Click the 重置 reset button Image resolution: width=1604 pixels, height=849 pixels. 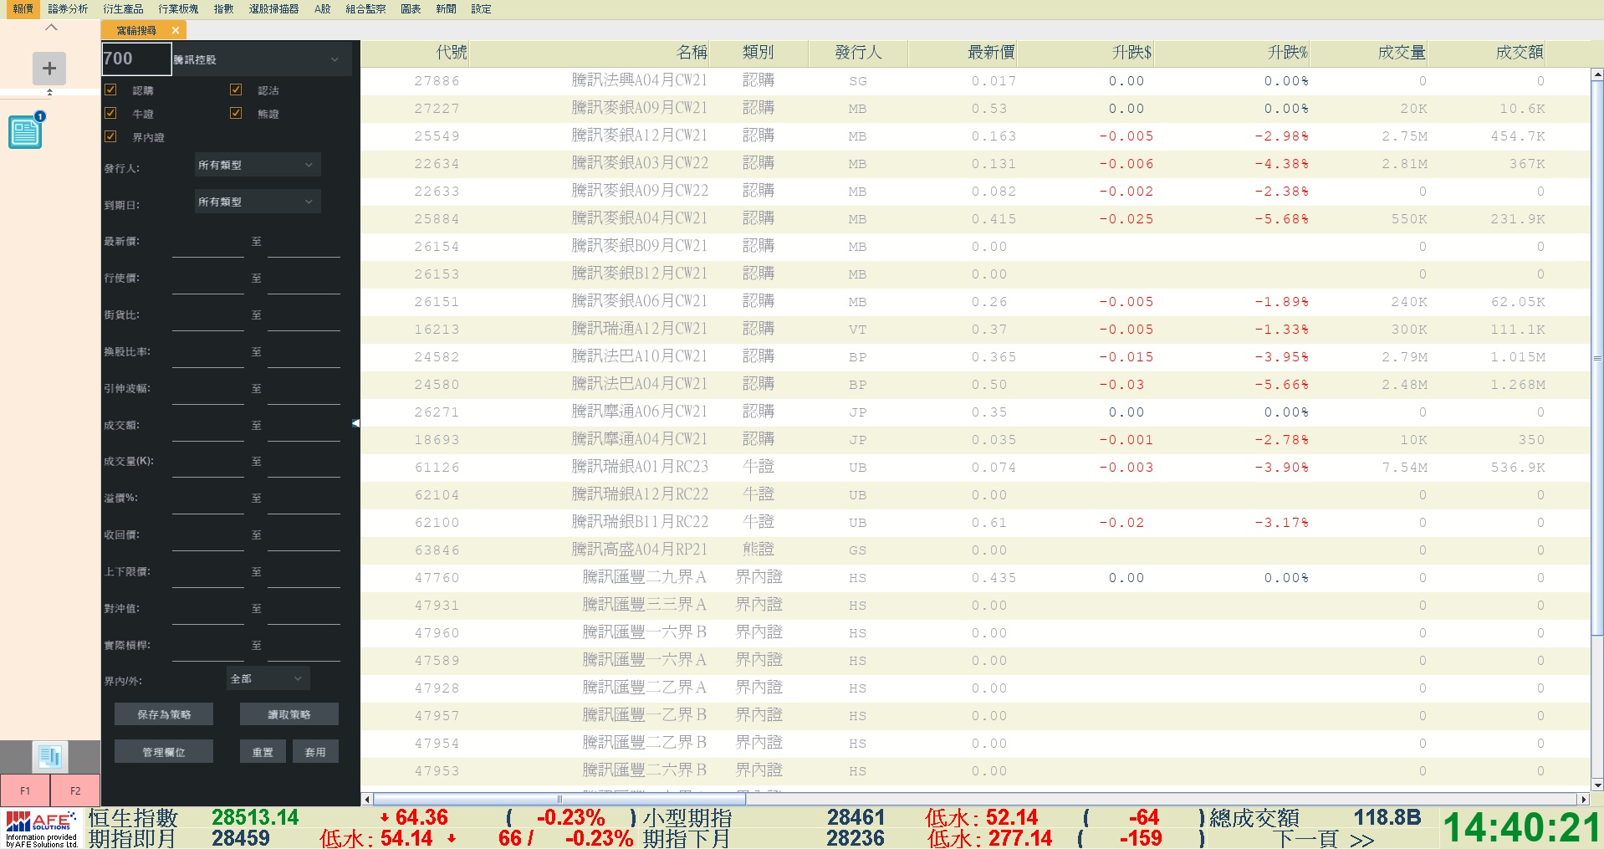coord(263,752)
